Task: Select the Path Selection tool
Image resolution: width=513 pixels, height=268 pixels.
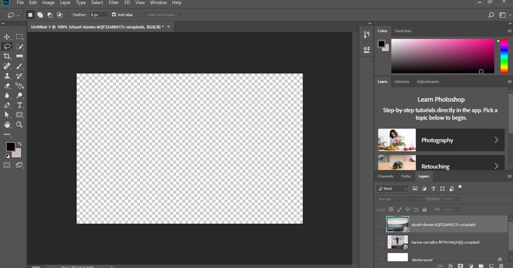Action: click(x=7, y=115)
